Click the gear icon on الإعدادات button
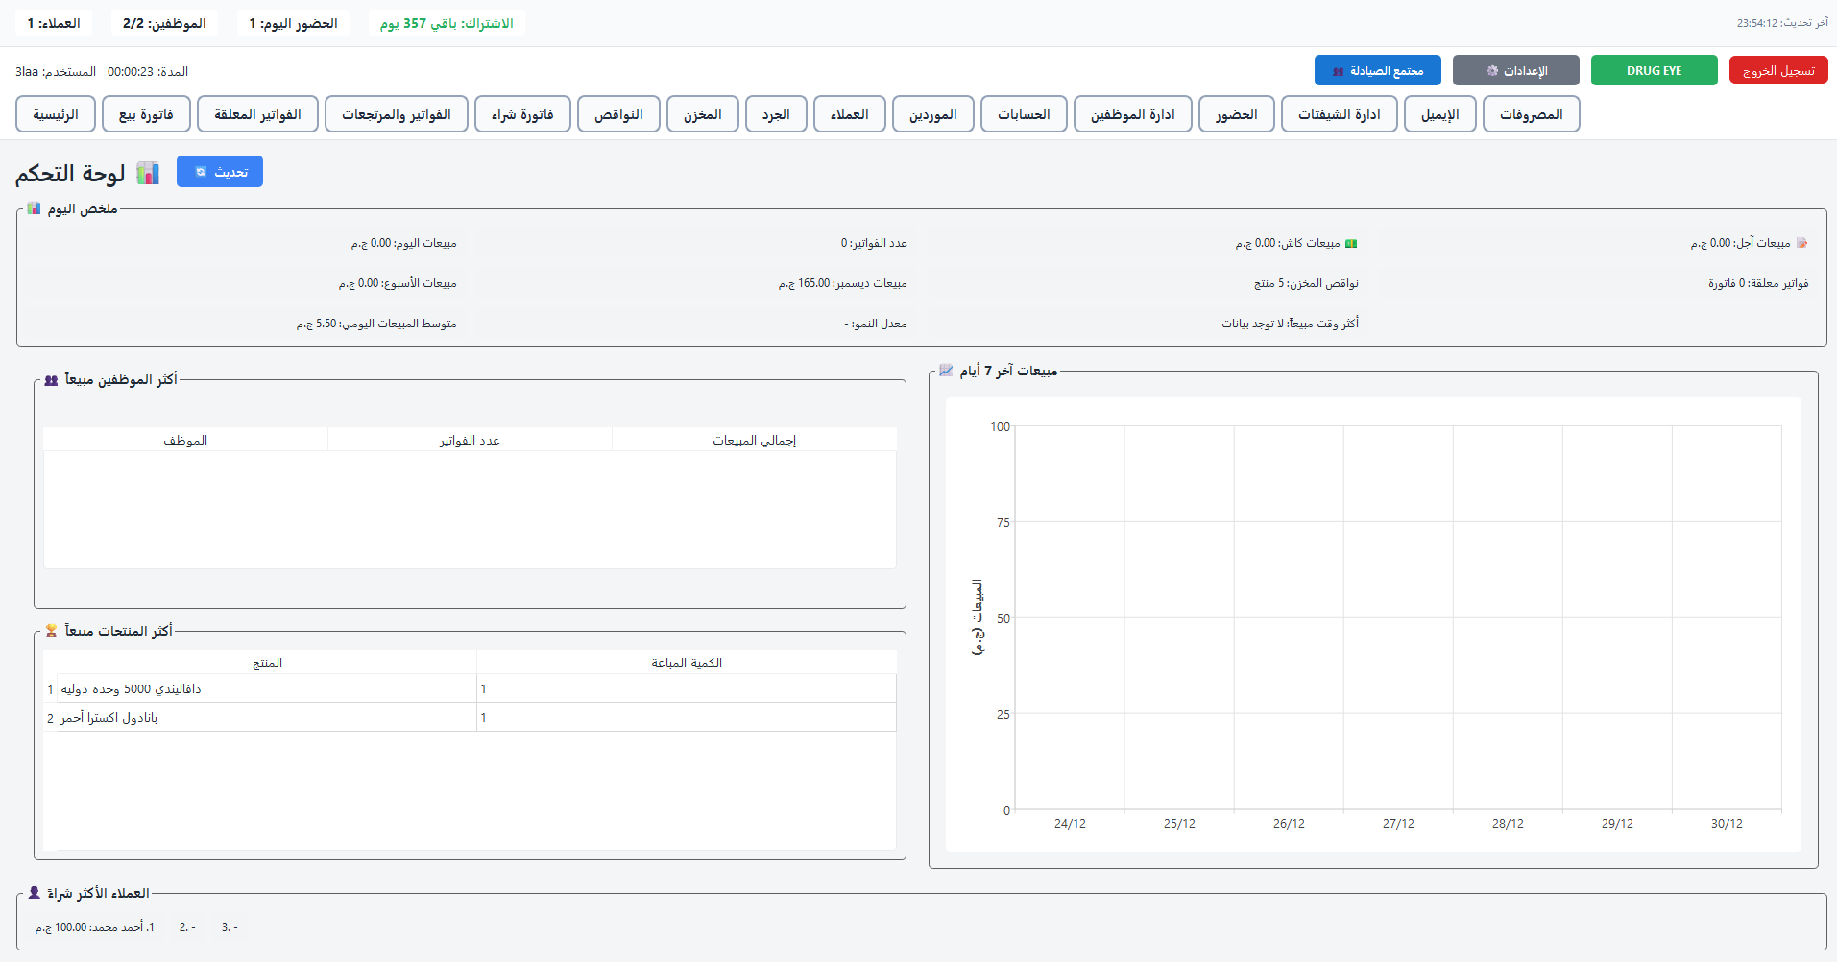Screen dimensions: 1837x962 1492,70
